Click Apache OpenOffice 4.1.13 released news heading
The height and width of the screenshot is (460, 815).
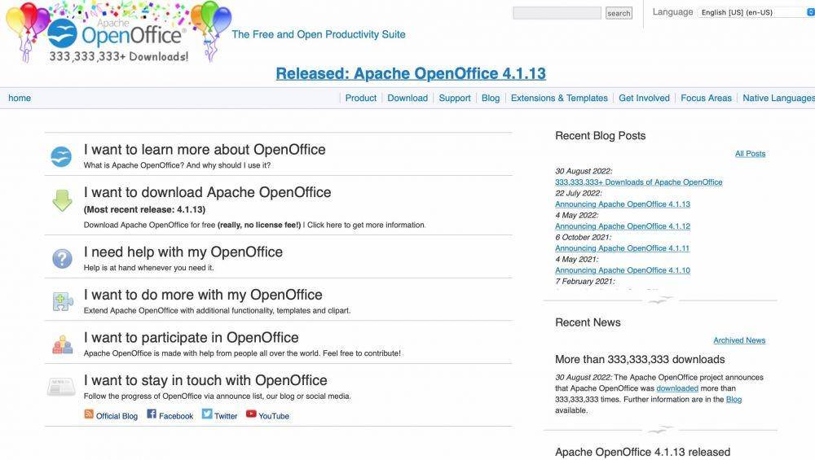click(x=642, y=452)
